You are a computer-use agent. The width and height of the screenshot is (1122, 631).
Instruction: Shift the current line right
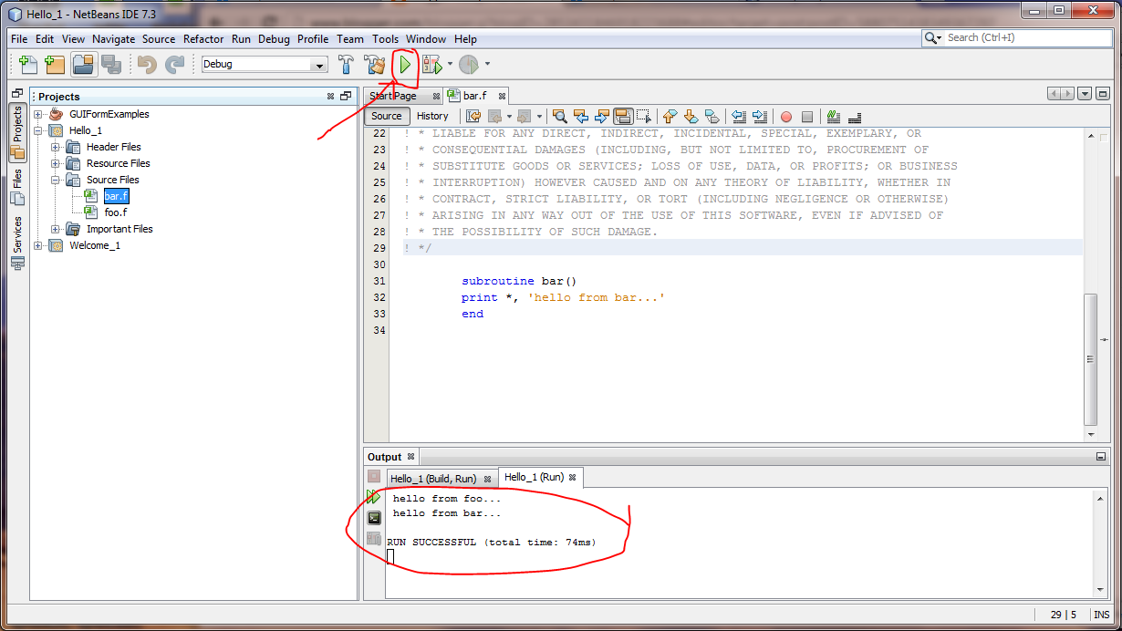coord(759,116)
